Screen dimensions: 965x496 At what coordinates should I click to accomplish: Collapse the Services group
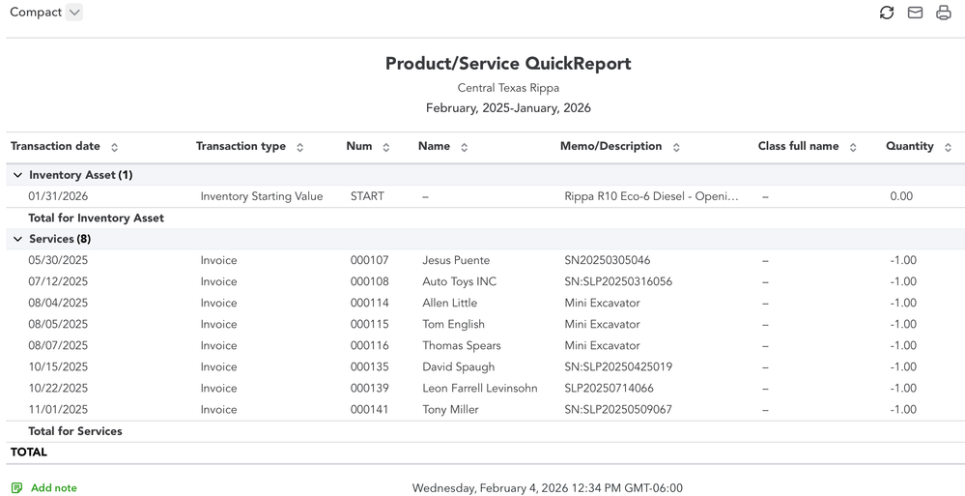tap(17, 239)
